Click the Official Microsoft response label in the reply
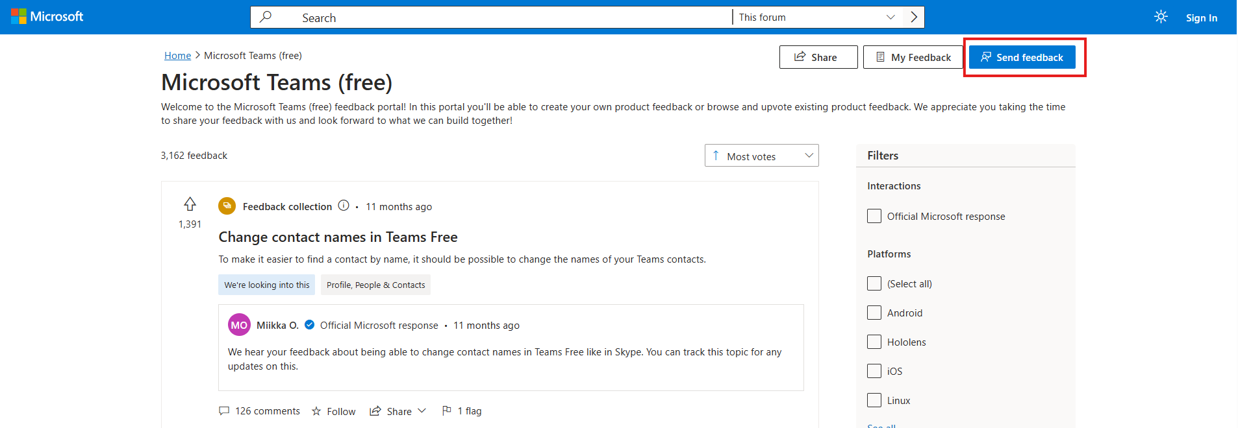The image size is (1238, 428). click(x=379, y=325)
